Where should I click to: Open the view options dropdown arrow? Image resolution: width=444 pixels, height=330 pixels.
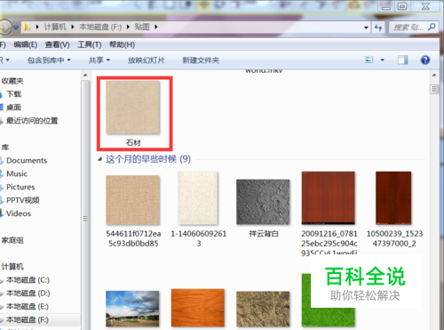[383, 60]
